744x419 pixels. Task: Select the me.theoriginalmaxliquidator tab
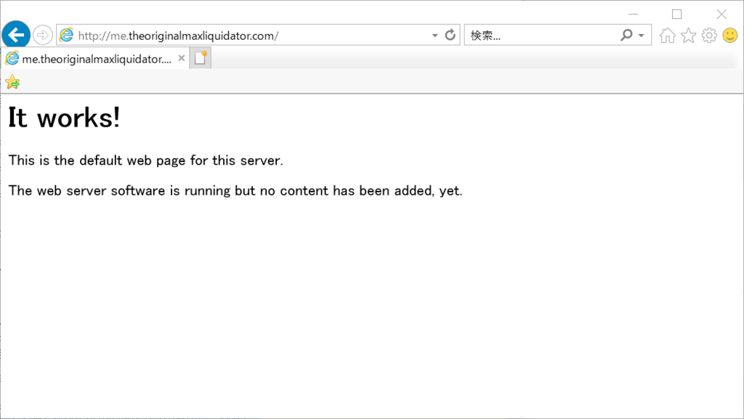click(95, 59)
